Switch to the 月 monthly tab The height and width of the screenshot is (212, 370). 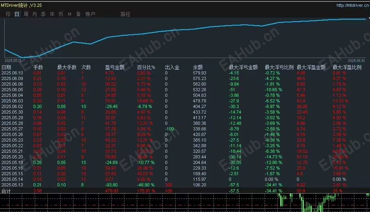[35, 14]
